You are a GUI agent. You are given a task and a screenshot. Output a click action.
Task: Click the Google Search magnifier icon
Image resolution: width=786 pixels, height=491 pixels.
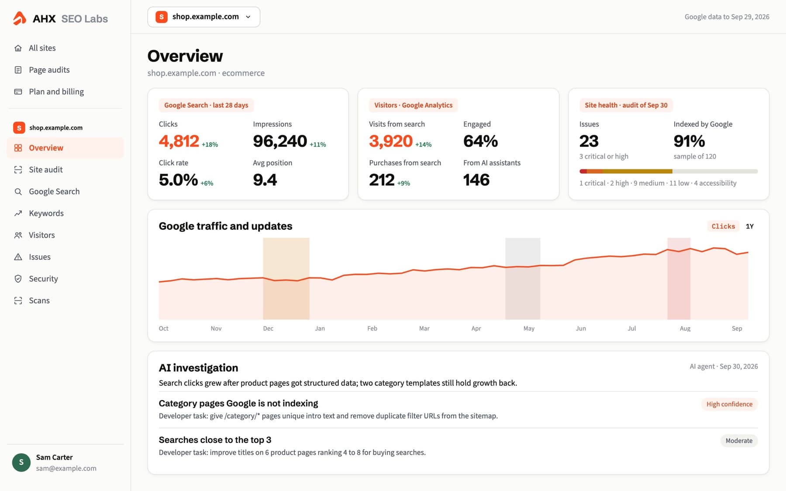[18, 192]
